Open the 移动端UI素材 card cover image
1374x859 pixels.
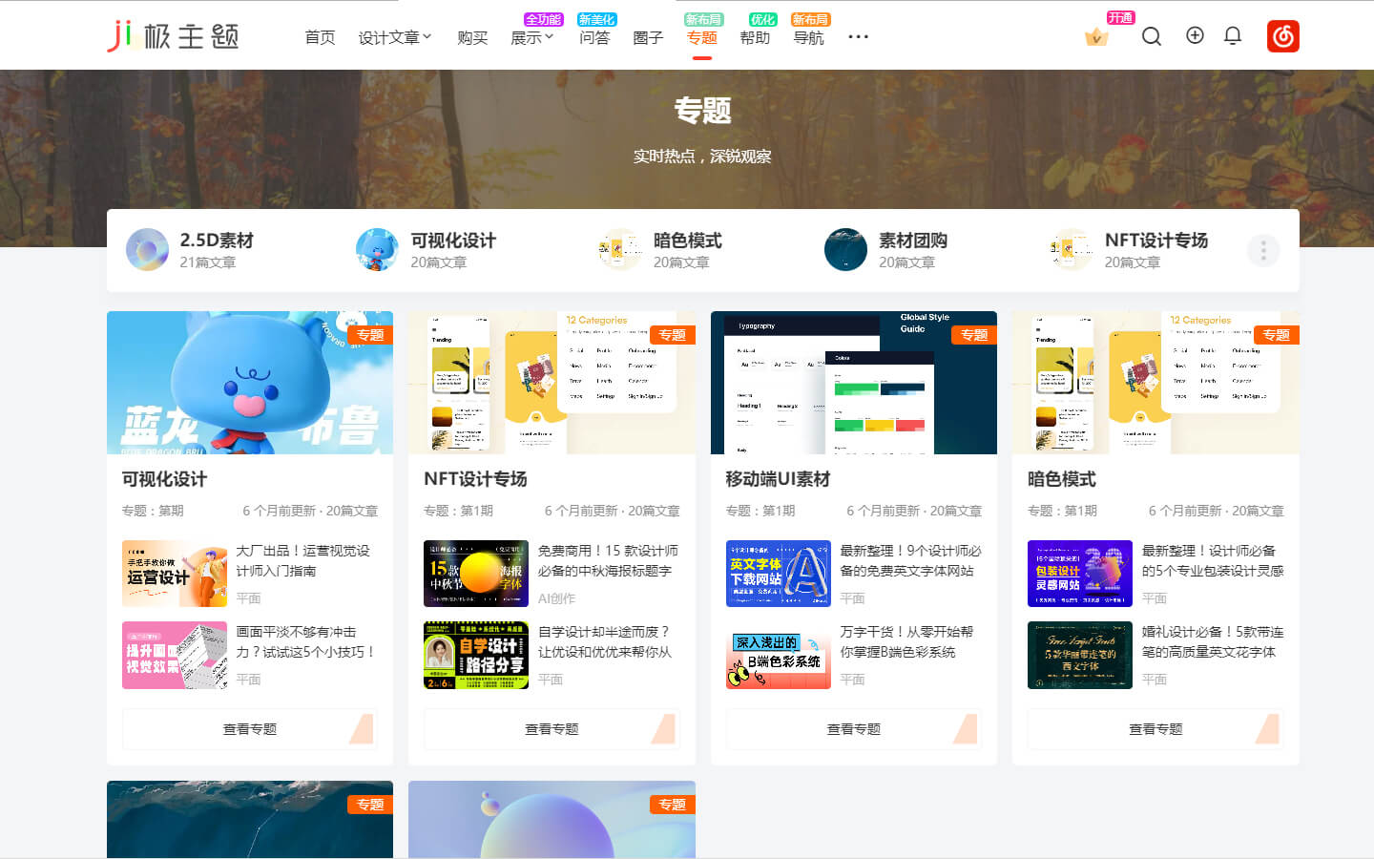(x=853, y=383)
